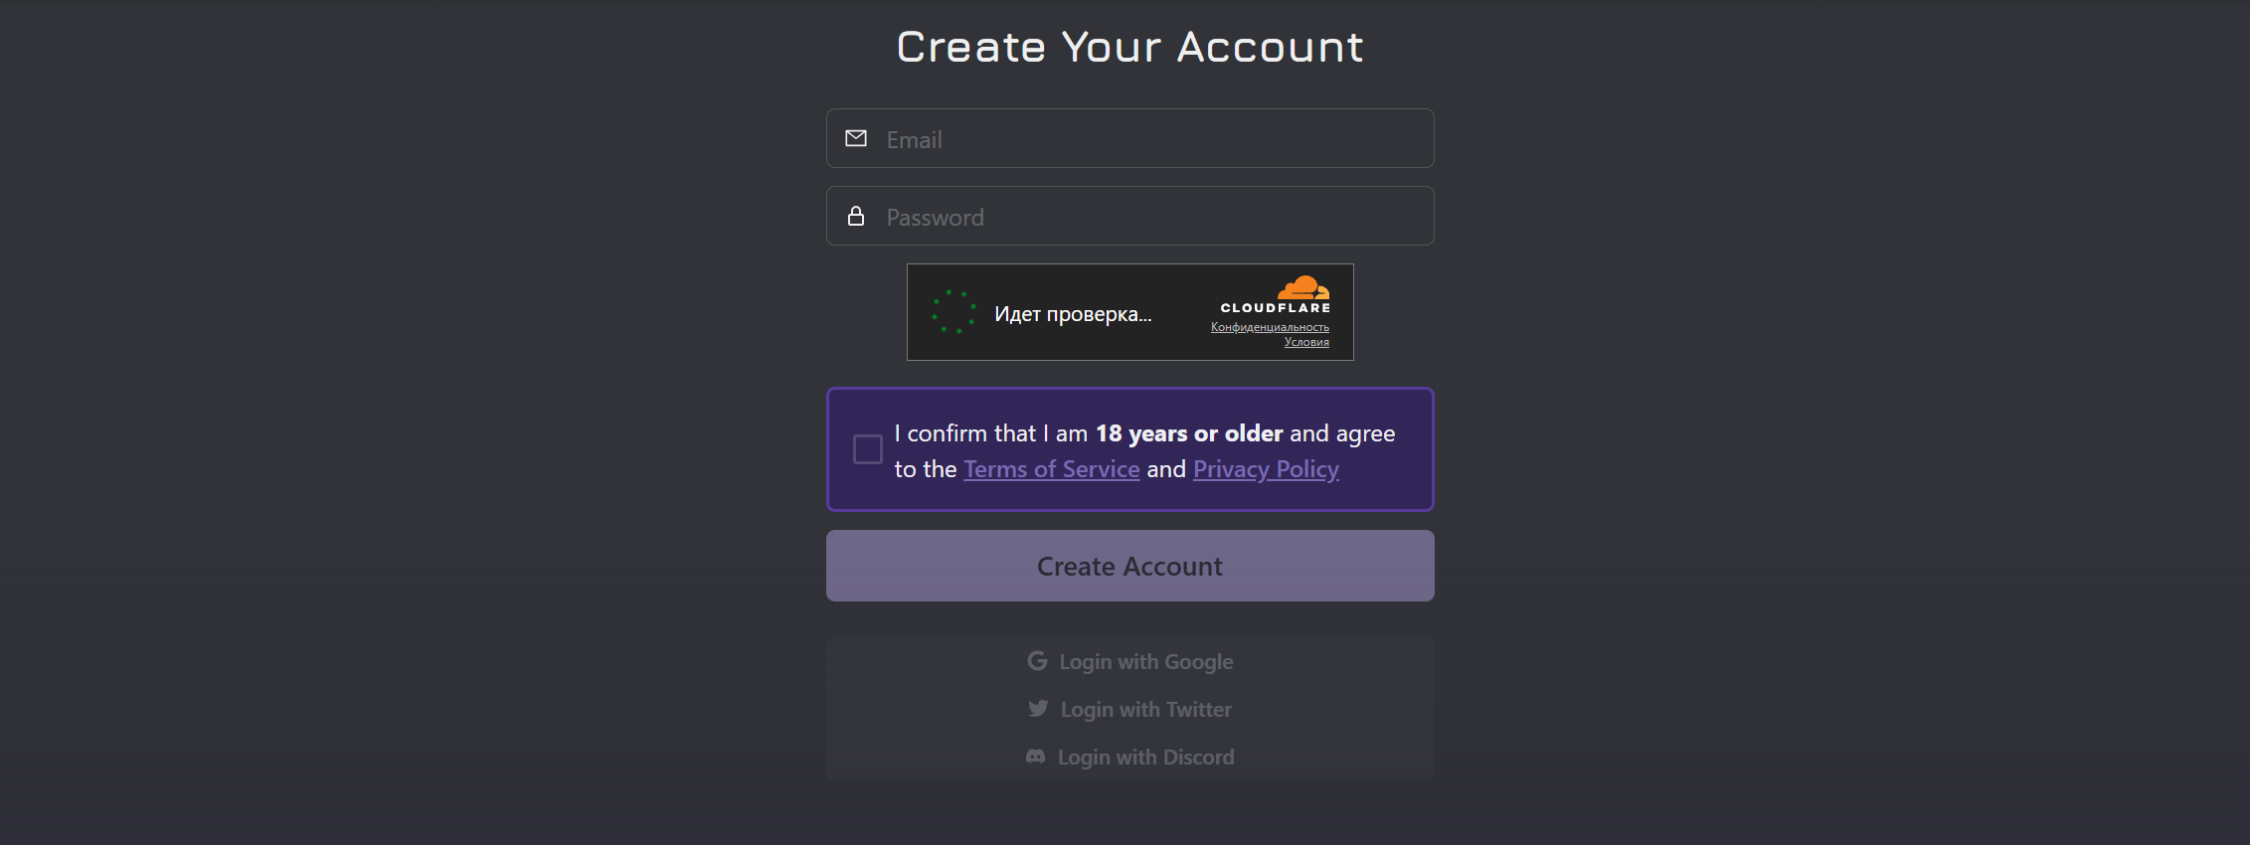Open Cloudflare Условия link
The image size is (2250, 845).
coord(1306,342)
